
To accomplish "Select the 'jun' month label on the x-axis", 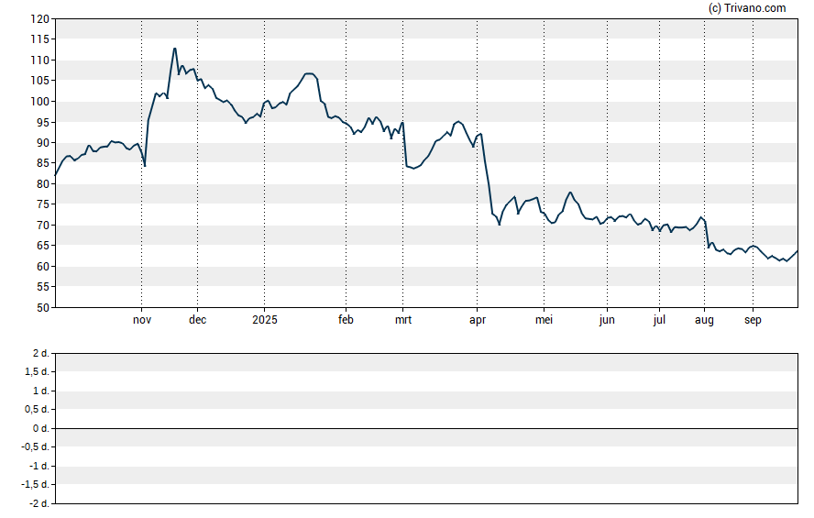I will tap(607, 320).
